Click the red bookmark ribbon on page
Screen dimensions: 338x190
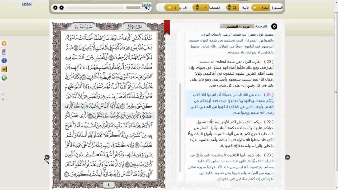point(167,27)
